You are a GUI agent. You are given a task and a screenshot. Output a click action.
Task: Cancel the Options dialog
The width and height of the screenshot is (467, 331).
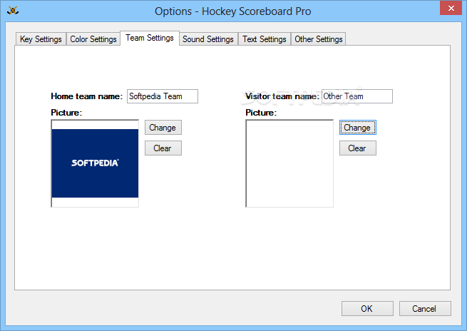tap(425, 309)
